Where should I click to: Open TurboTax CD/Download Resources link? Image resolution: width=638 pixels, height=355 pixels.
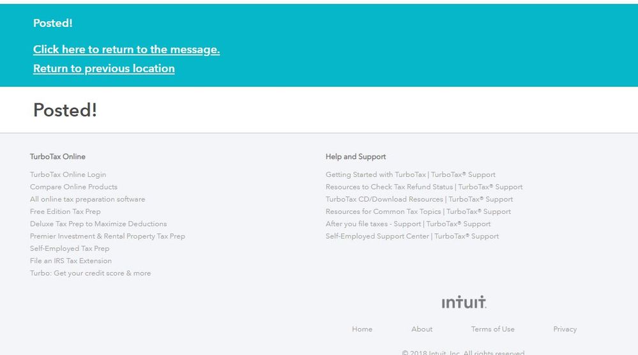click(x=419, y=199)
